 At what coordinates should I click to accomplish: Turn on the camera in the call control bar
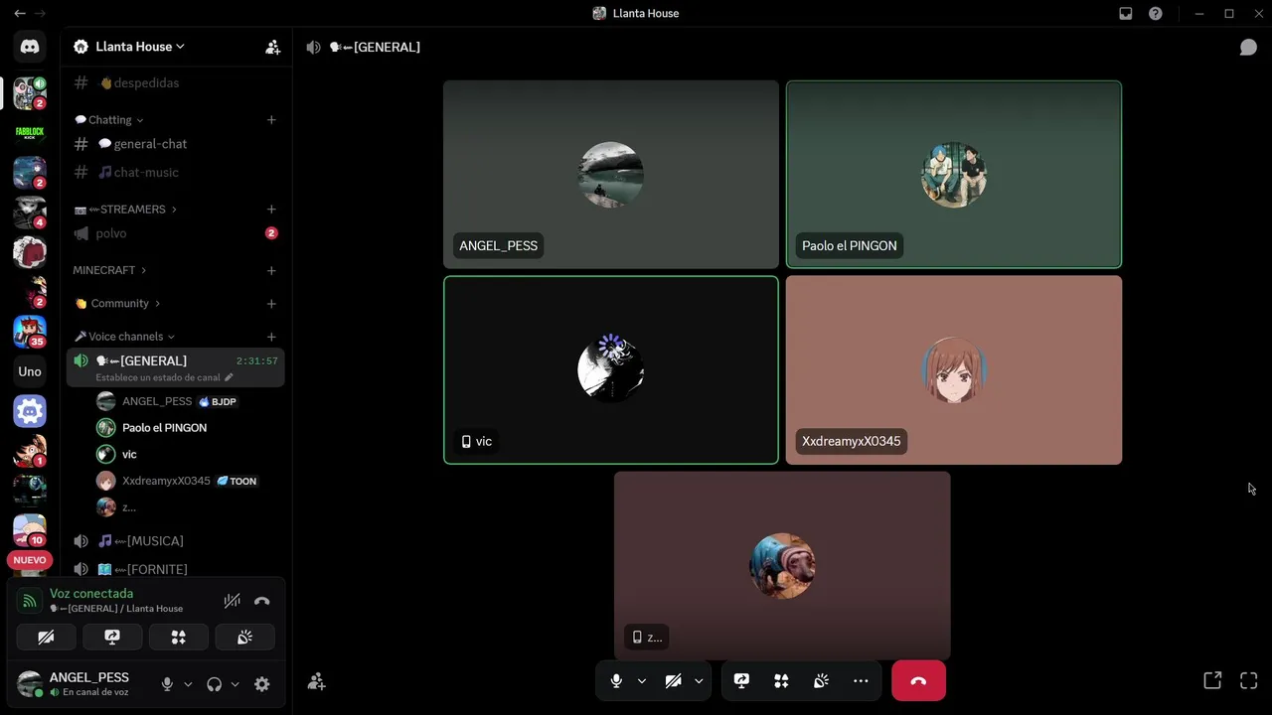click(673, 681)
